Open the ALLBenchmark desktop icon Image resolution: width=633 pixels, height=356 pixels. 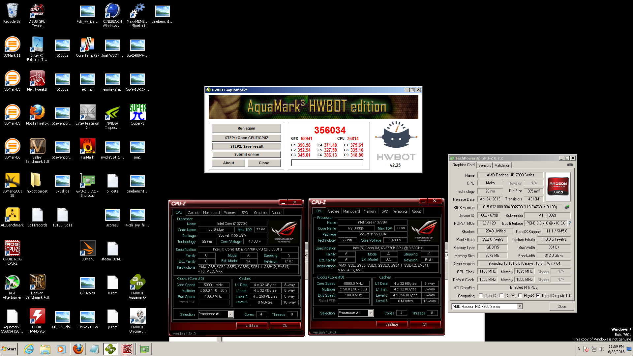coord(12,217)
